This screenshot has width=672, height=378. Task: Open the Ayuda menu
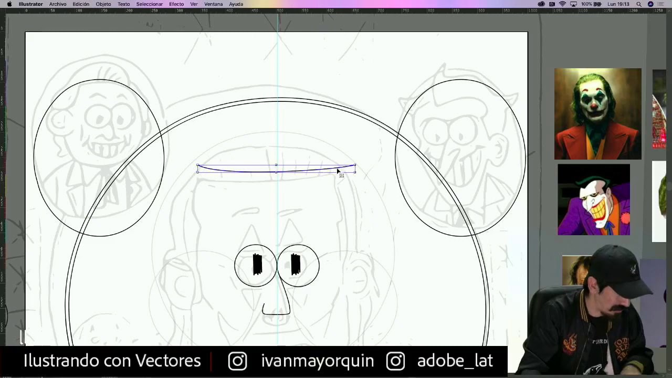pyautogui.click(x=236, y=4)
